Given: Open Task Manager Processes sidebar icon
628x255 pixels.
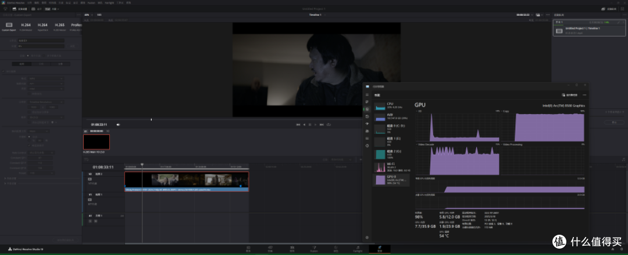Looking at the screenshot, I should point(367,102).
